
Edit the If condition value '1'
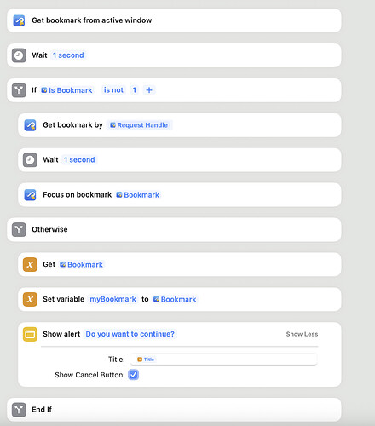coord(135,90)
